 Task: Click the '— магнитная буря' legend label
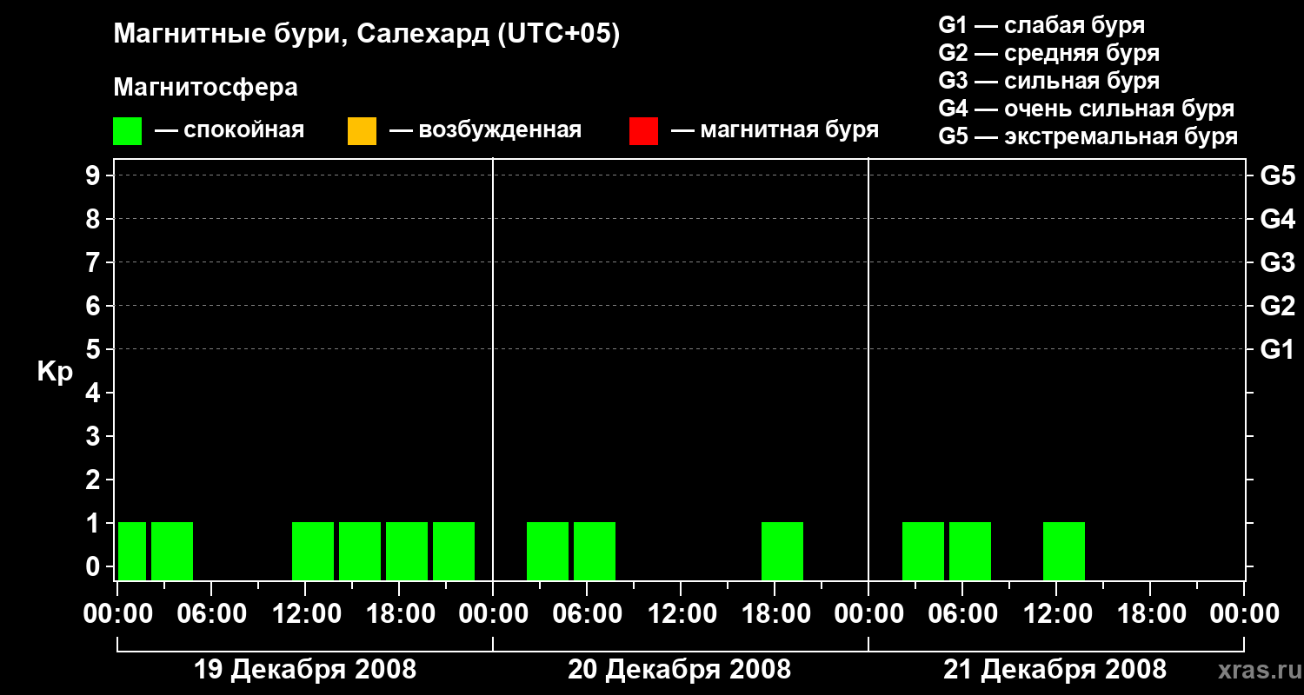click(x=775, y=130)
